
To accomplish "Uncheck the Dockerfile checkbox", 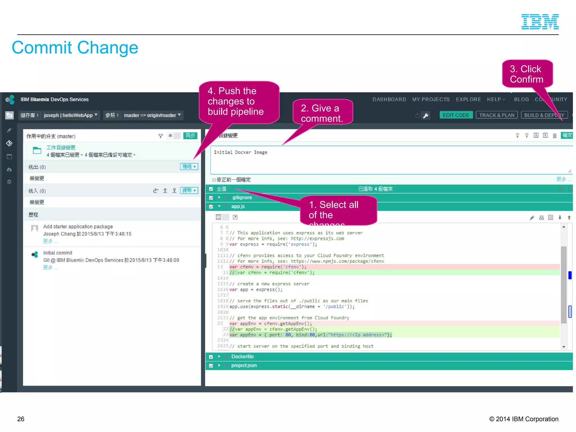I will pyautogui.click(x=211, y=357).
